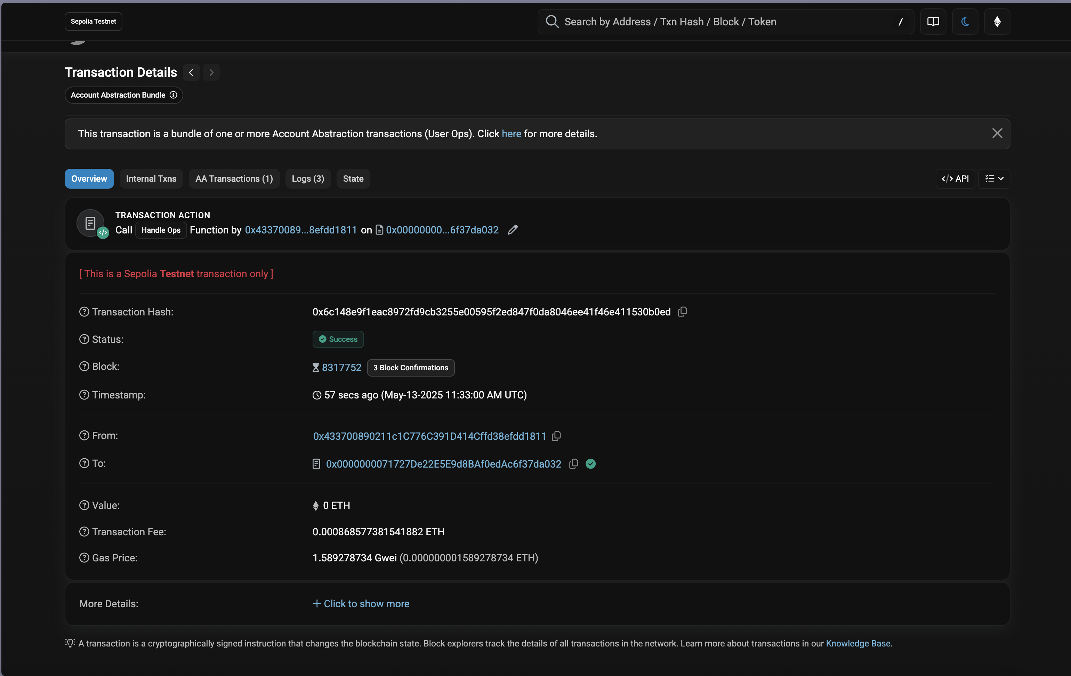Copy the transaction hash
The width and height of the screenshot is (1071, 676).
(682, 312)
